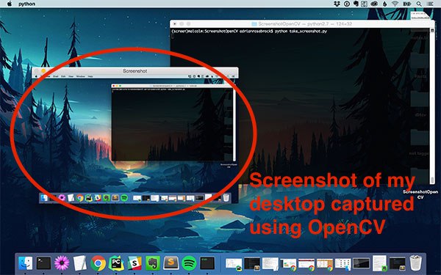Launch Evernote from the Dock
441x275 pixels.
[x=153, y=263]
